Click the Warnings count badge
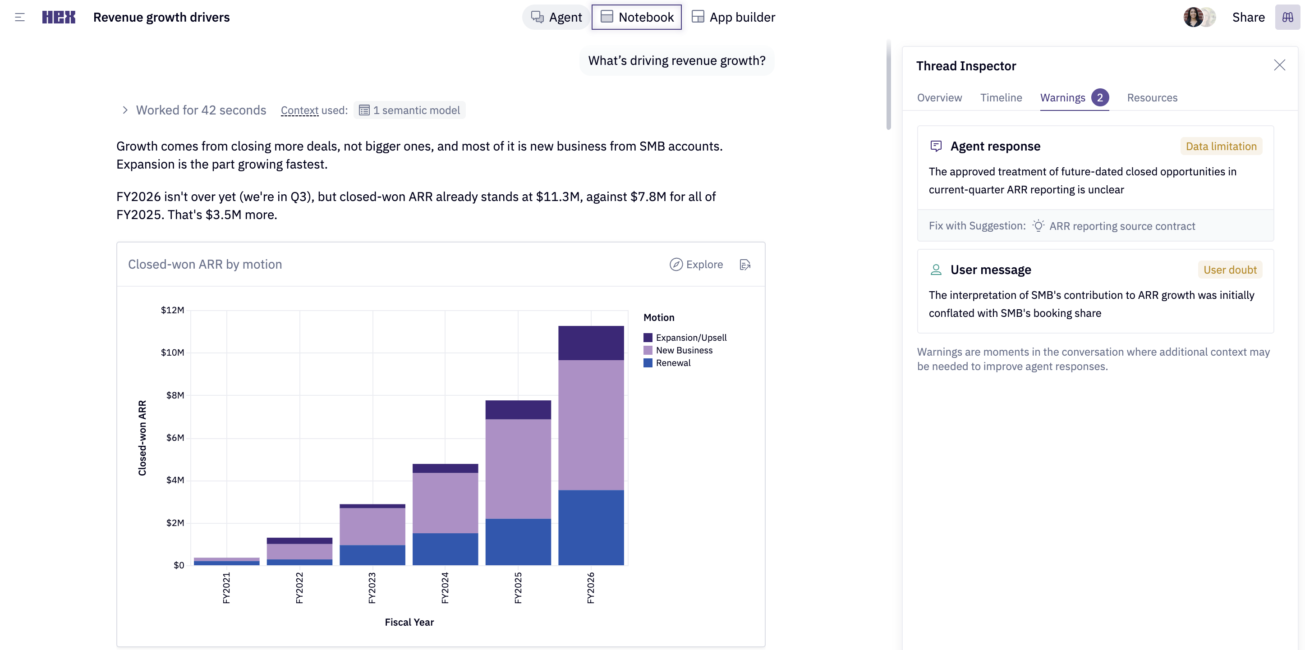The width and height of the screenshot is (1305, 650). [x=1100, y=98]
